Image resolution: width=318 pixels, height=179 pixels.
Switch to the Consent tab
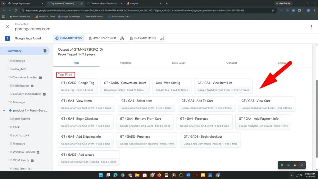coord(231,63)
